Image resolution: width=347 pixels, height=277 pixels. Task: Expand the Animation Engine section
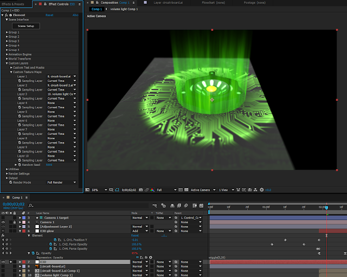tap(7, 54)
